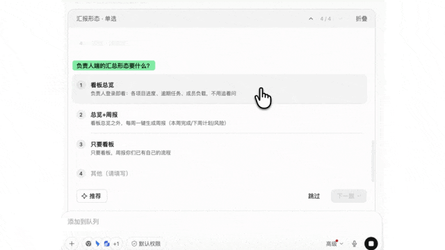This screenshot has height=250, width=445.
Task: Click the 推荐 button
Action: 92,196
